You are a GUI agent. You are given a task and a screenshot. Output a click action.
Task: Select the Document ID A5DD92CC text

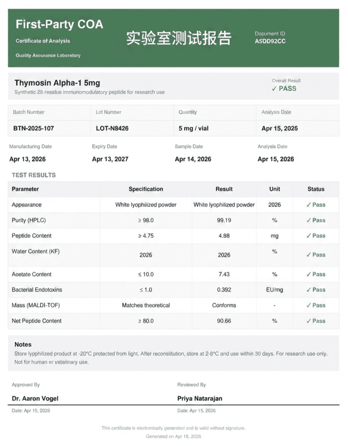tap(270, 41)
